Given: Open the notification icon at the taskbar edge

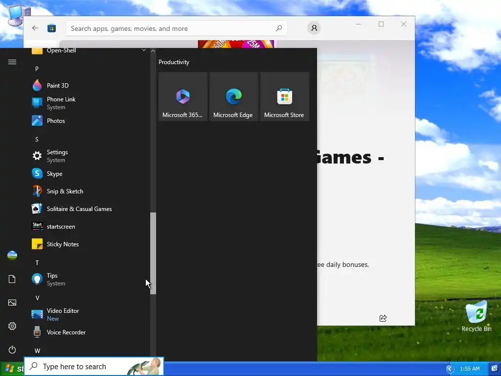Looking at the screenshot, I should tap(494, 369).
